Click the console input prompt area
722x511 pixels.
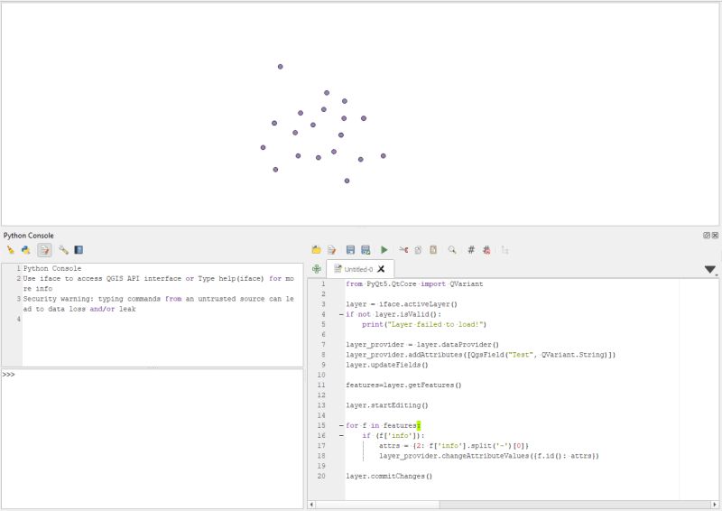click(152, 438)
